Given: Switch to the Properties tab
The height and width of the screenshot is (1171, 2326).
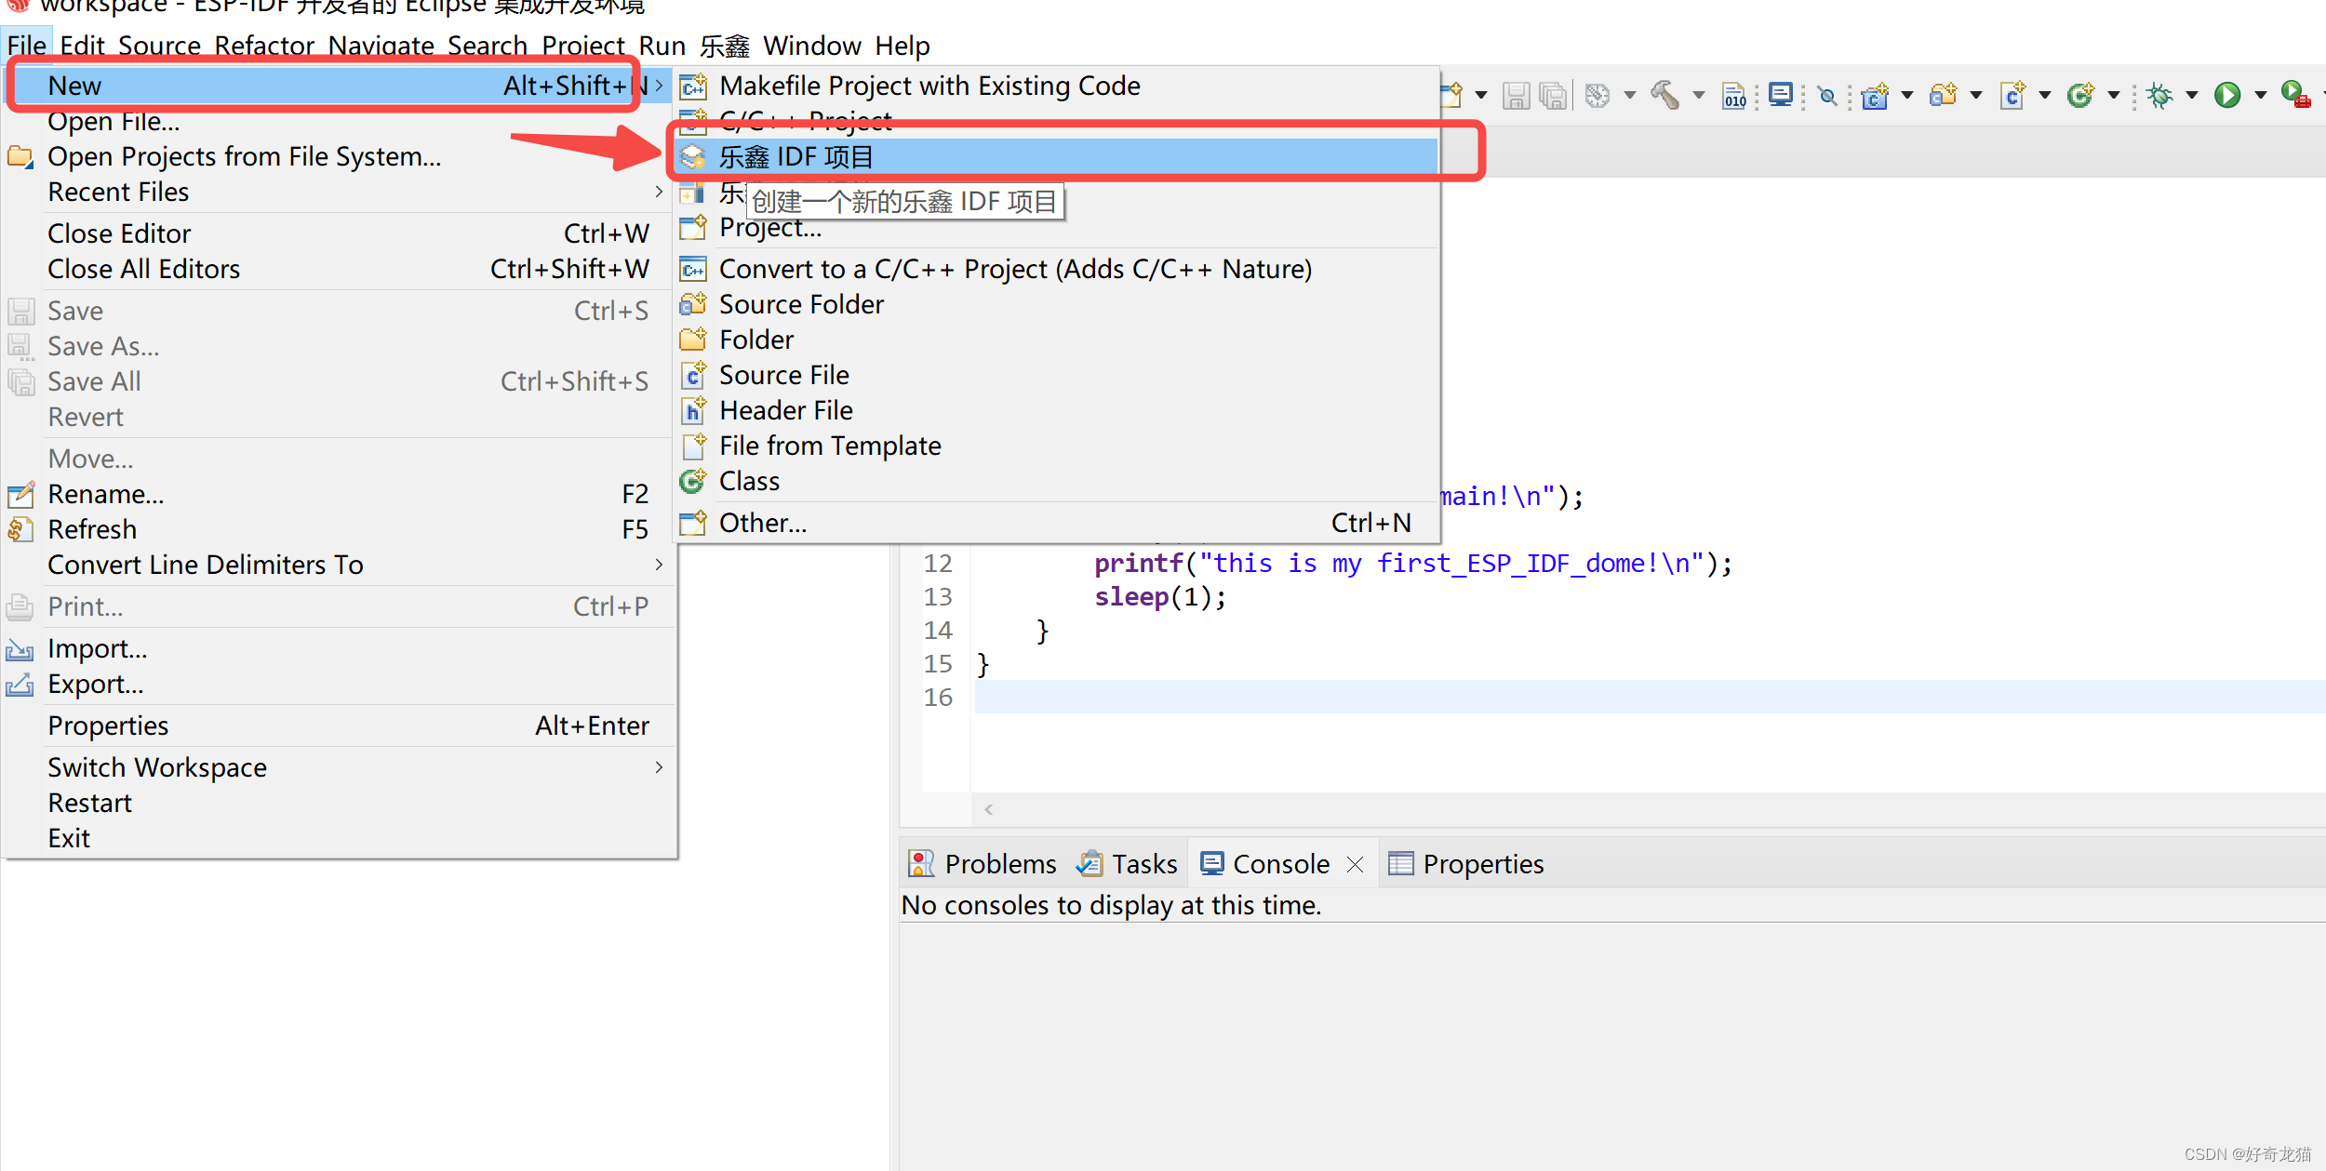Looking at the screenshot, I should (1466, 863).
